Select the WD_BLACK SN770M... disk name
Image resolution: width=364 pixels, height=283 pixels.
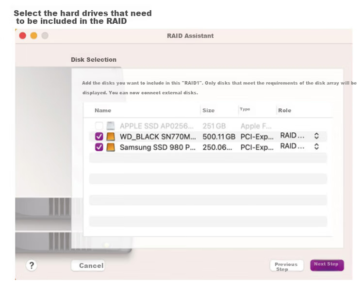pyautogui.click(x=158, y=137)
